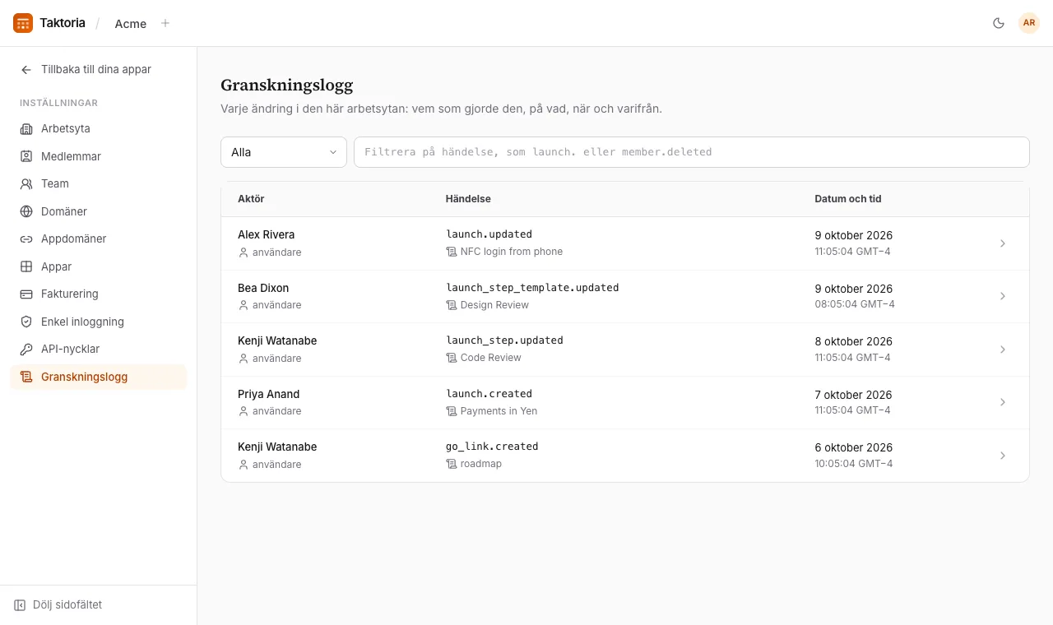Image resolution: width=1053 pixels, height=625 pixels.
Task: Click the Enkel inloggning sidebar label
Action: point(82,322)
